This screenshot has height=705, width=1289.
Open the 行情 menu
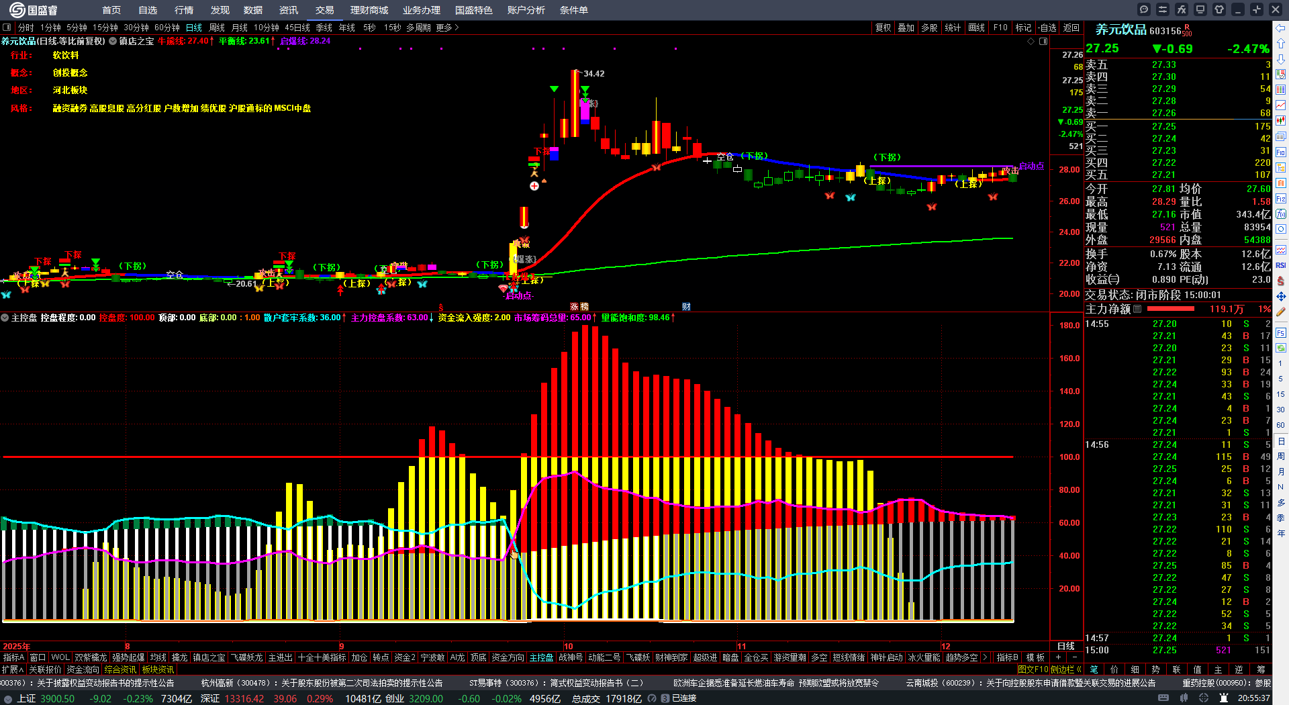tap(184, 10)
